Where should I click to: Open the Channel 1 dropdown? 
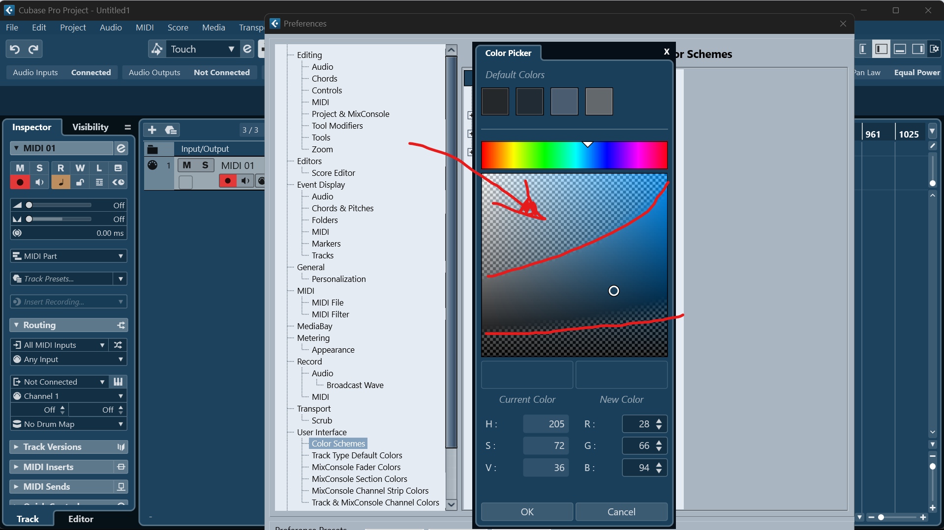click(x=68, y=396)
